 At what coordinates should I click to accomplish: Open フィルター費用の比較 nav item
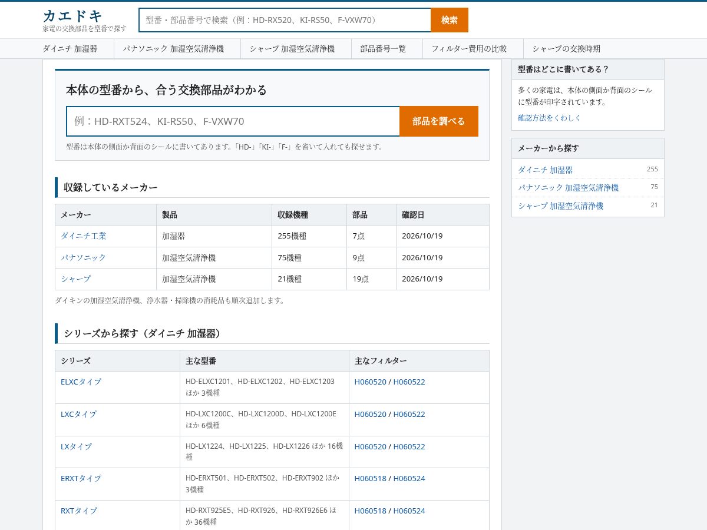pyautogui.click(x=469, y=49)
